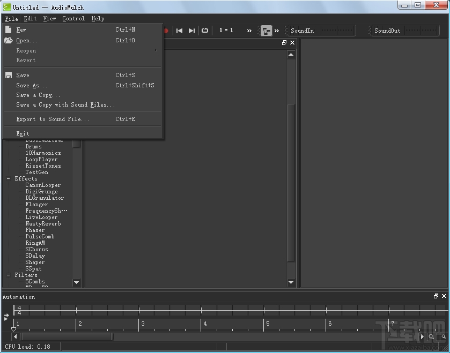The width and height of the screenshot is (450, 353).
Task: Select Save As from the File menu
Action: (x=30, y=85)
